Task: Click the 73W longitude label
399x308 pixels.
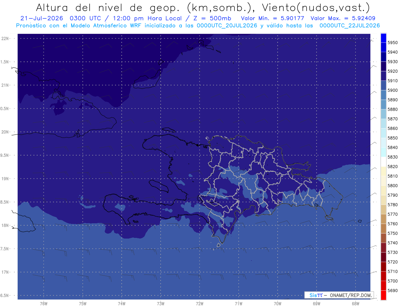Action: [x=161, y=303]
